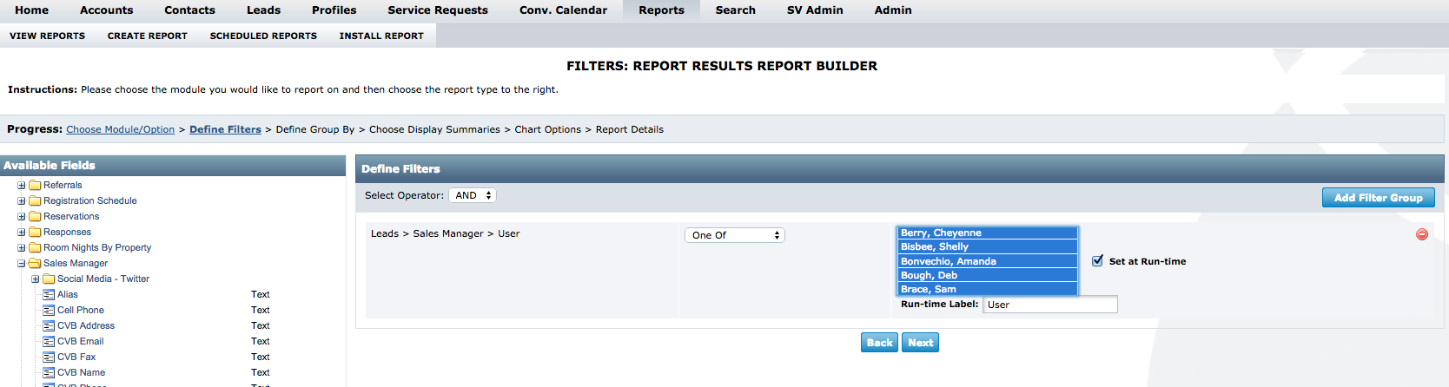Screen dimensions: 1449x387
Task: Expand the Responses tree node
Action: pos(22,232)
